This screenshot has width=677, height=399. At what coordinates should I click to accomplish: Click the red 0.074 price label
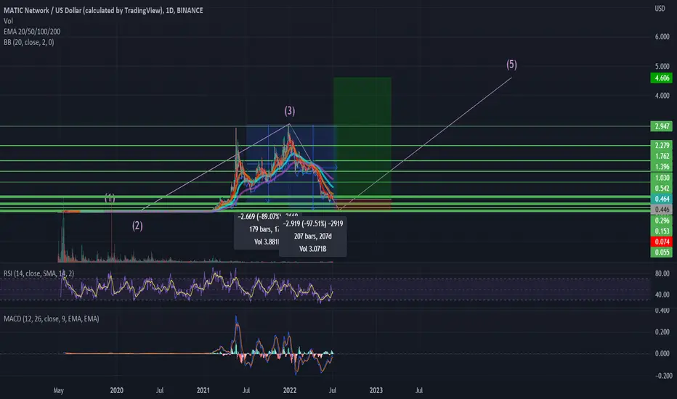tap(662, 242)
